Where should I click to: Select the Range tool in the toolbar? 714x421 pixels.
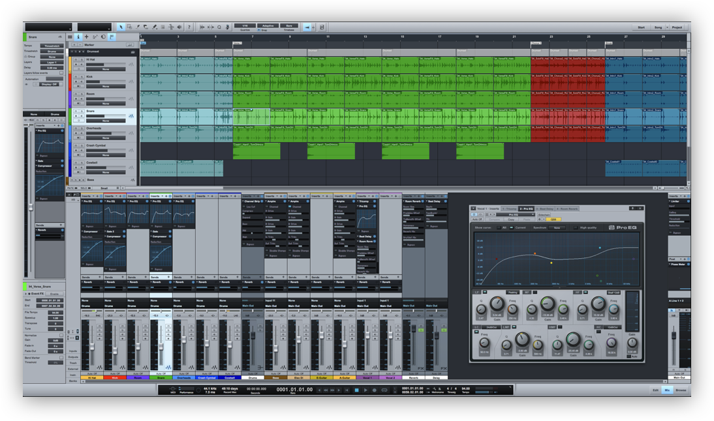point(129,27)
